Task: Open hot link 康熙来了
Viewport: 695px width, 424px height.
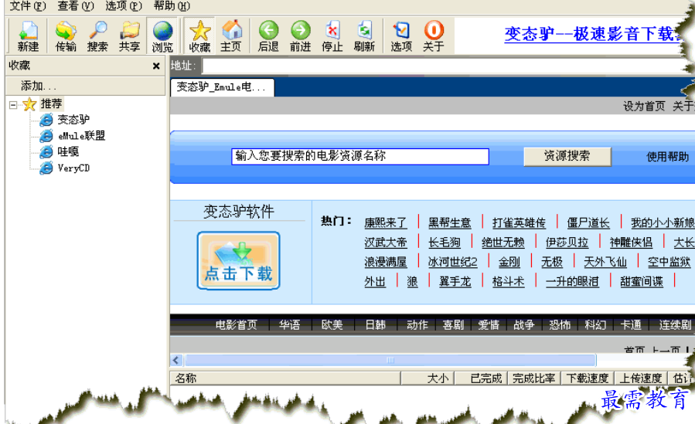Action: (x=385, y=222)
